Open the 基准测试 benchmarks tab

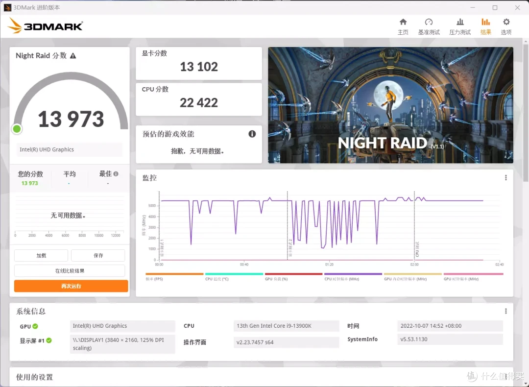coord(429,26)
